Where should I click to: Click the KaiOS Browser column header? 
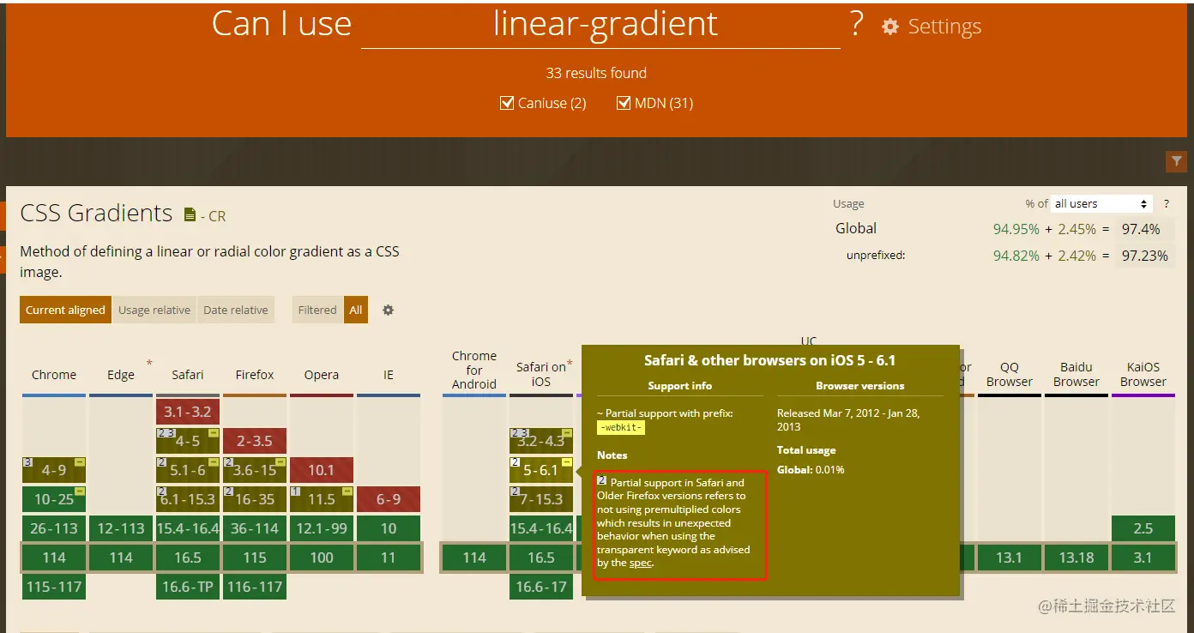1143,374
